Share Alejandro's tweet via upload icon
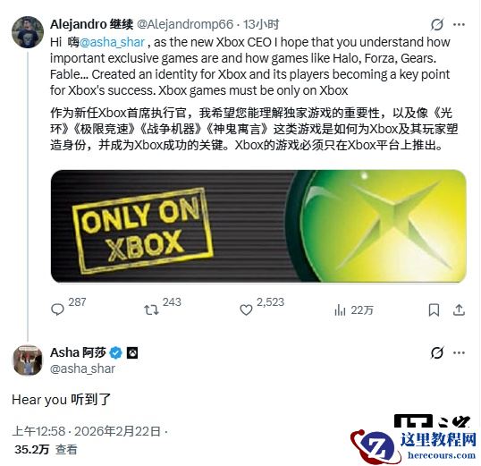This screenshot has width=481, height=466. point(459,309)
